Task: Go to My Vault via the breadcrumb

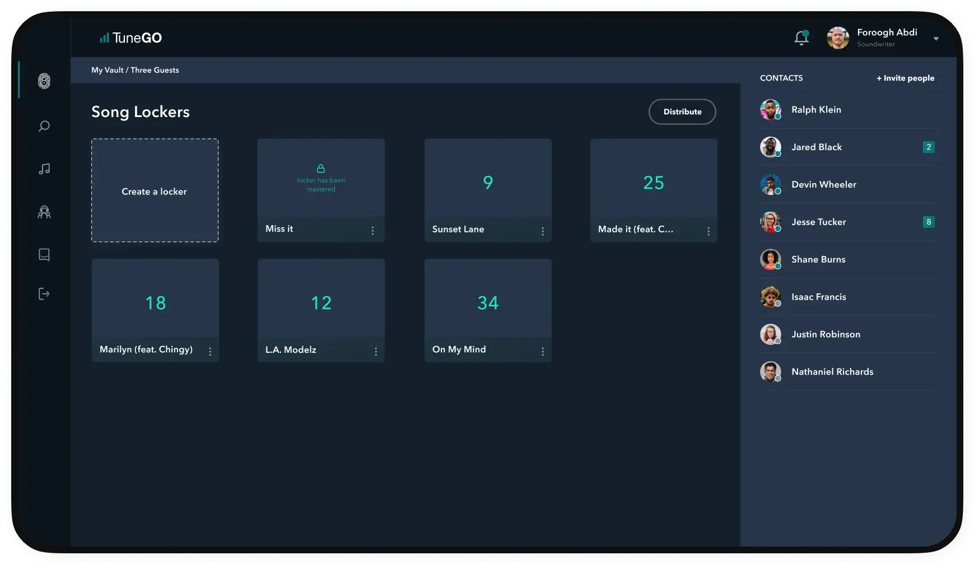Action: click(108, 70)
